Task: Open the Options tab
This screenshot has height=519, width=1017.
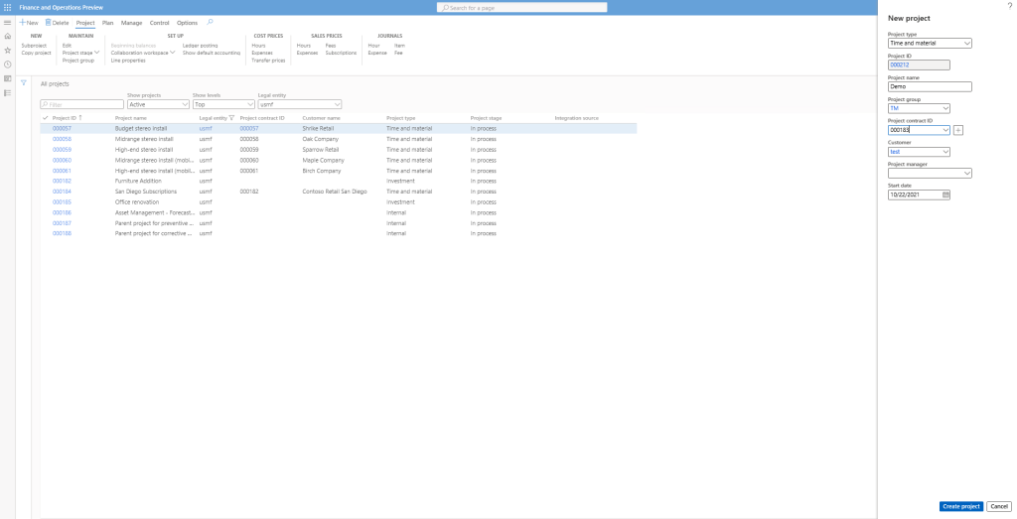Action: click(x=187, y=23)
